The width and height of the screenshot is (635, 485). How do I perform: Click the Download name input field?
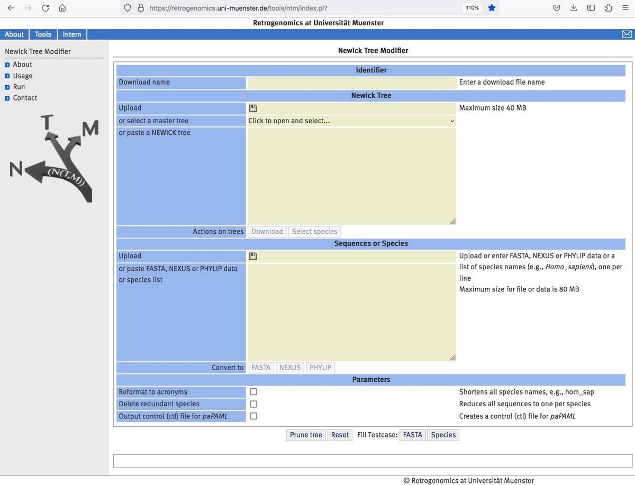[x=351, y=83]
